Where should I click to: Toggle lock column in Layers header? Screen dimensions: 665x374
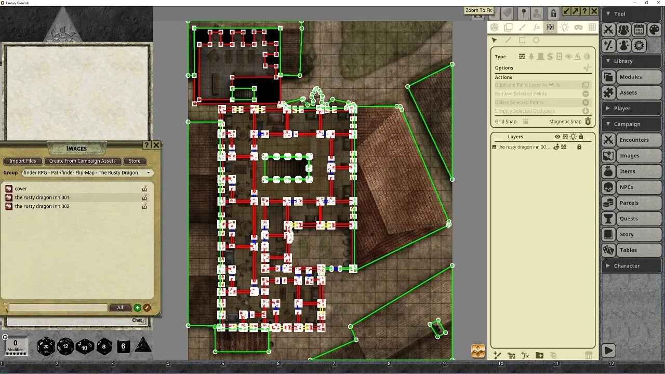[x=581, y=137]
